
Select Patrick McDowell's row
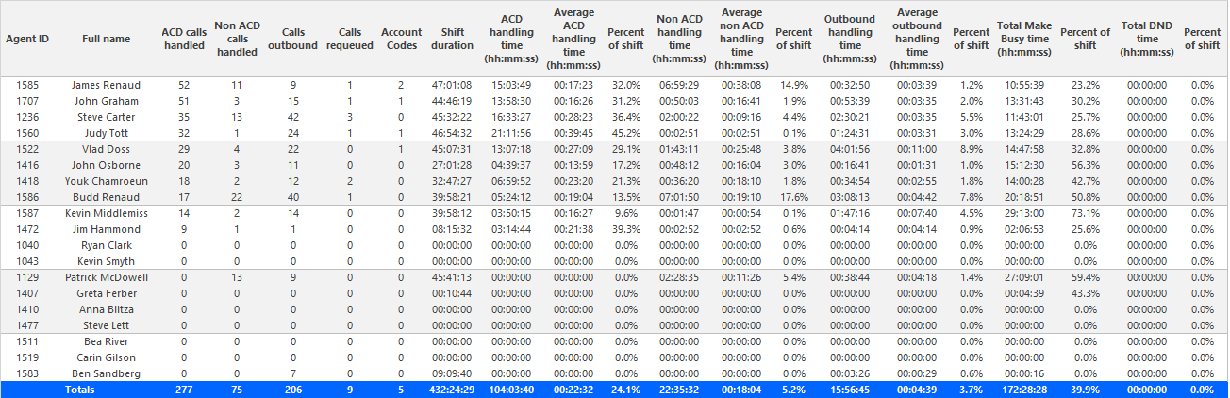coord(614,277)
